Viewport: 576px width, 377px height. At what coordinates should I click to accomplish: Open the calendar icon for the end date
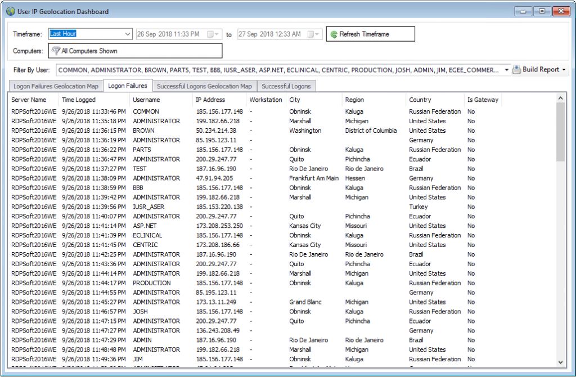[310, 33]
